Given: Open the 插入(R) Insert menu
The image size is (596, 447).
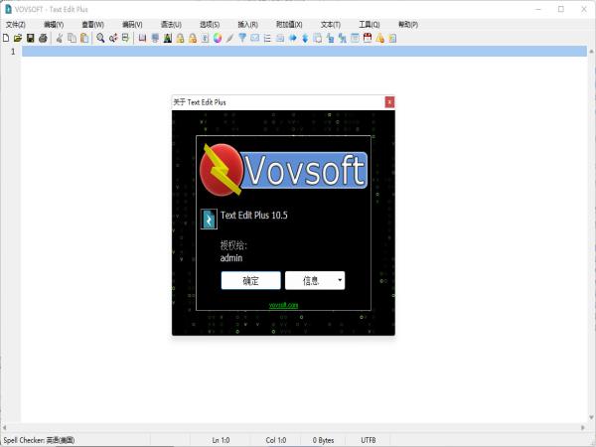Looking at the screenshot, I should click(247, 25).
